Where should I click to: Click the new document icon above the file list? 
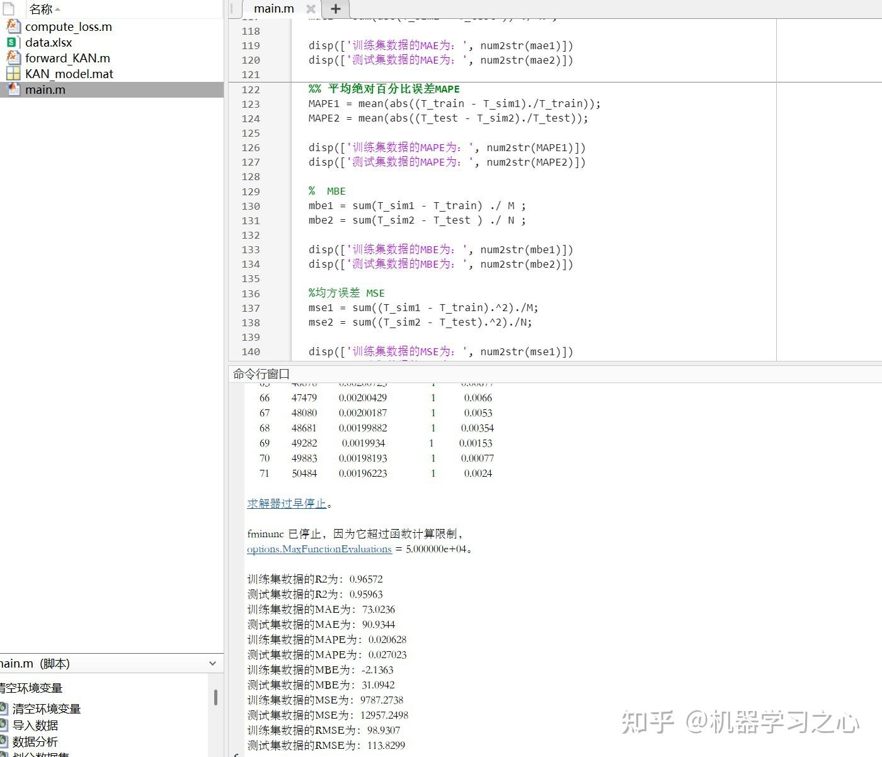(8, 9)
